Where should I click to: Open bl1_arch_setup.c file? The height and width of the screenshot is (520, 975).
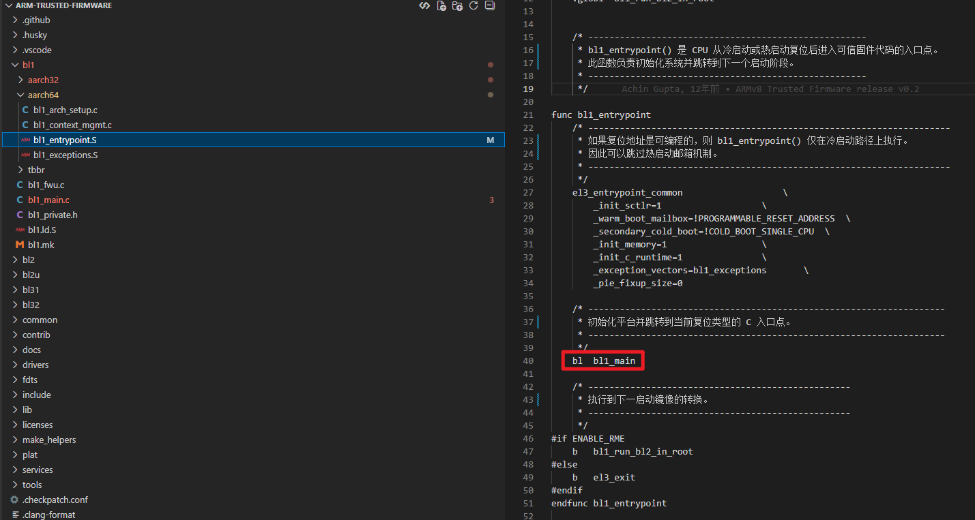pos(66,110)
